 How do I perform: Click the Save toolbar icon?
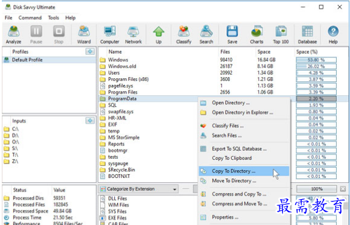coord(232,34)
